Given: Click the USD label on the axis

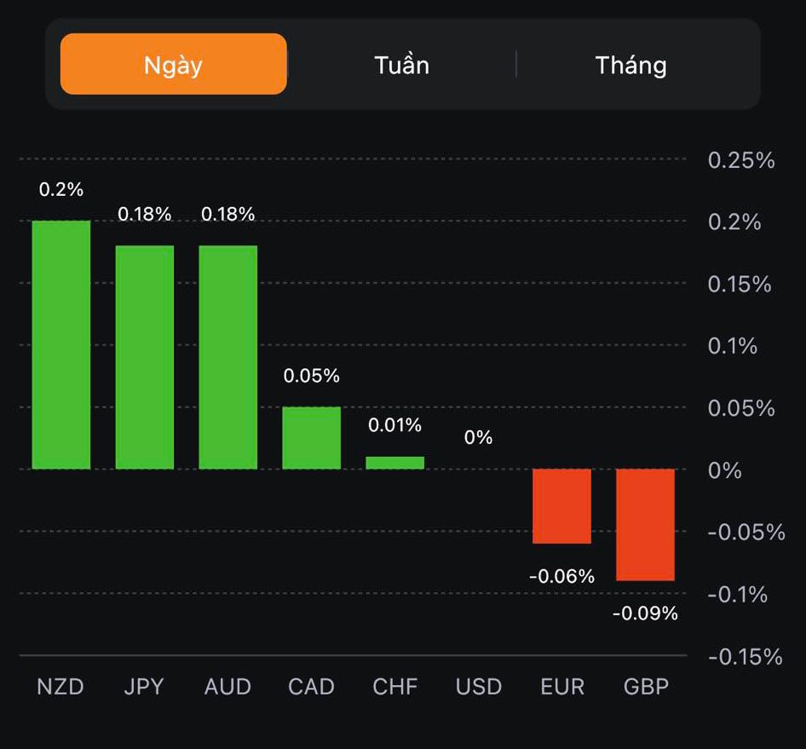Looking at the screenshot, I should click(478, 687).
